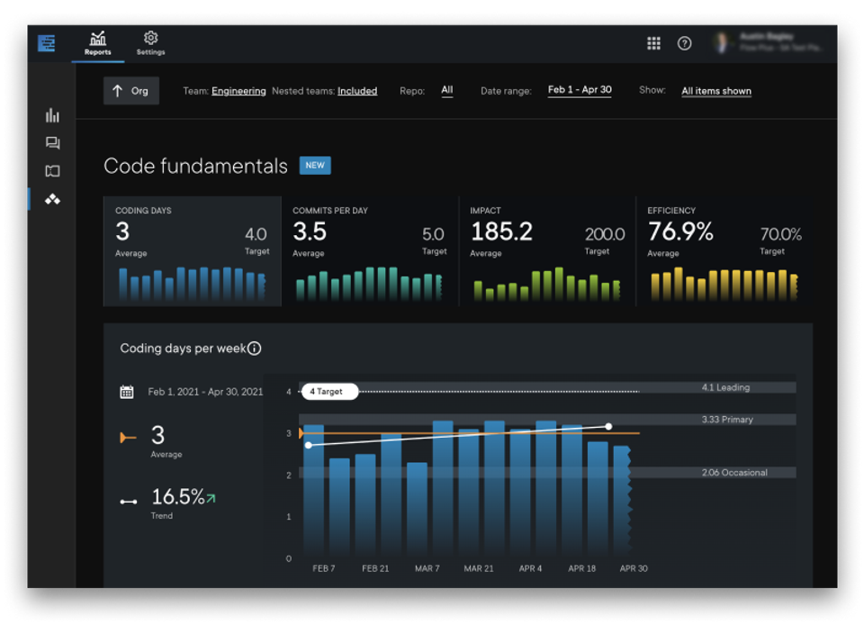Change the Show filter from All items shown

[716, 91]
